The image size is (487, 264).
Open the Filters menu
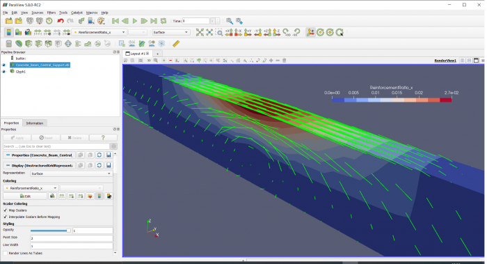tap(51, 13)
